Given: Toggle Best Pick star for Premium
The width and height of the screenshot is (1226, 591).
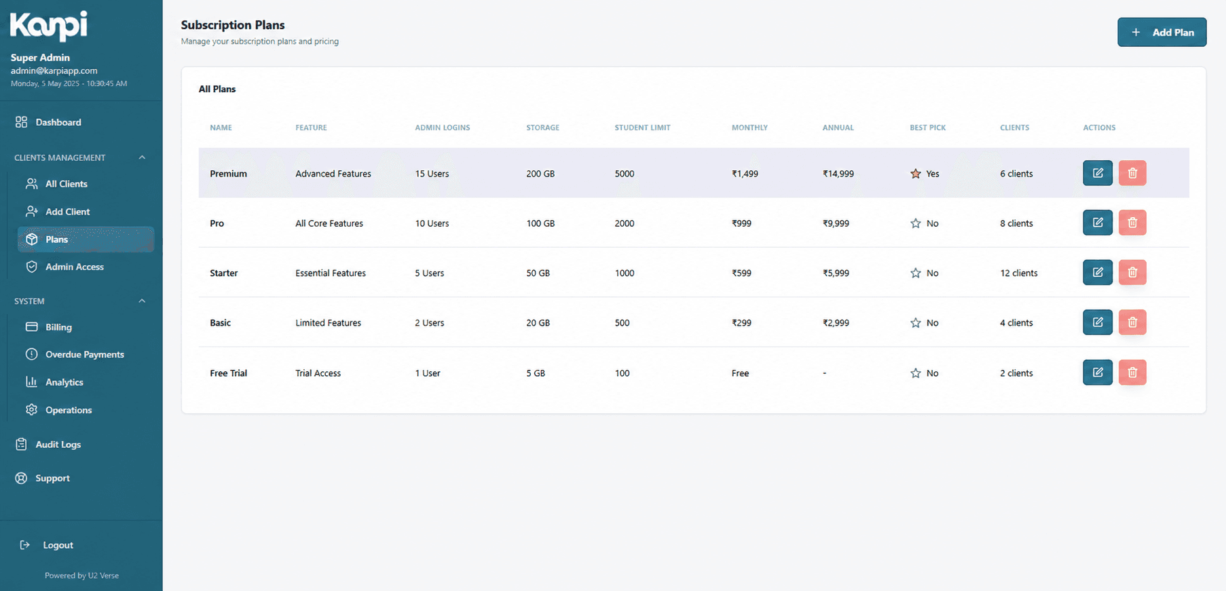Looking at the screenshot, I should (x=916, y=174).
